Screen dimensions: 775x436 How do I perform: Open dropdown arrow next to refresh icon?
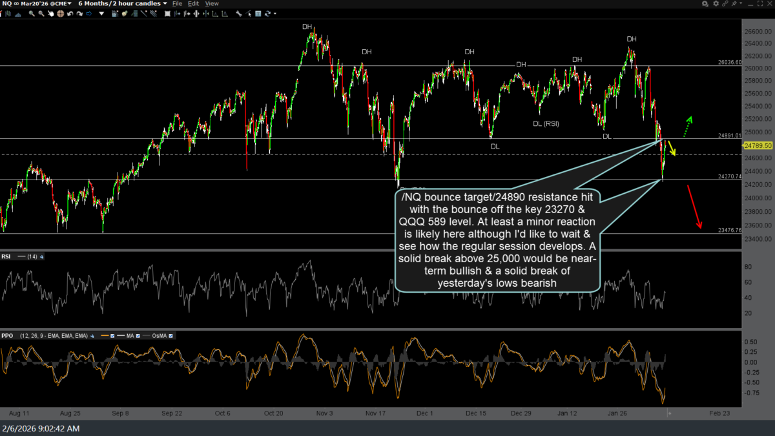(275, 14)
